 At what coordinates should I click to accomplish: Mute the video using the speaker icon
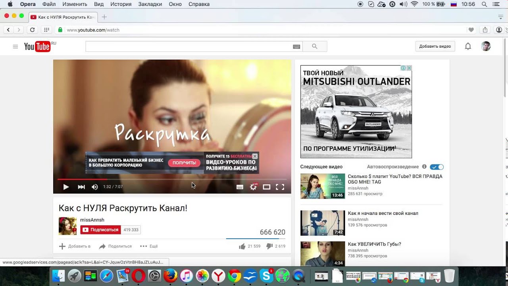(95, 187)
